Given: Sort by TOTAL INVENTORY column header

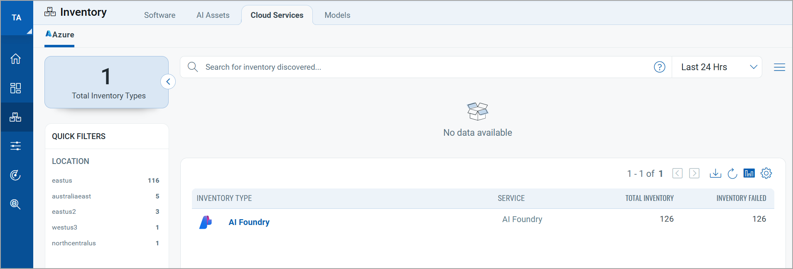Looking at the screenshot, I should [650, 198].
